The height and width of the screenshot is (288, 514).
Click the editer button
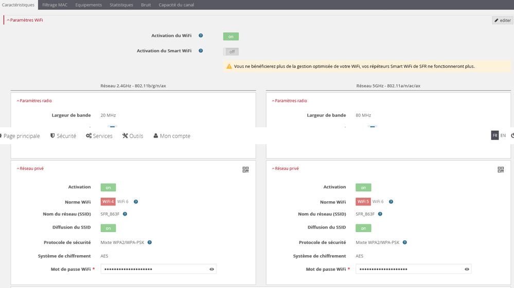[502, 21]
